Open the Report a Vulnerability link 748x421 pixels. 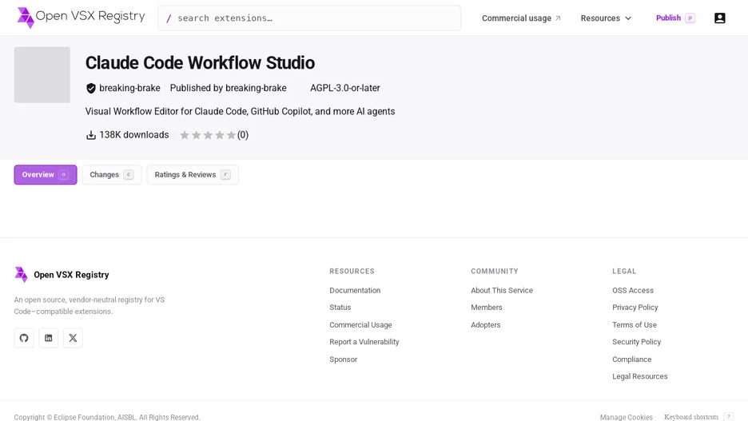[364, 342]
